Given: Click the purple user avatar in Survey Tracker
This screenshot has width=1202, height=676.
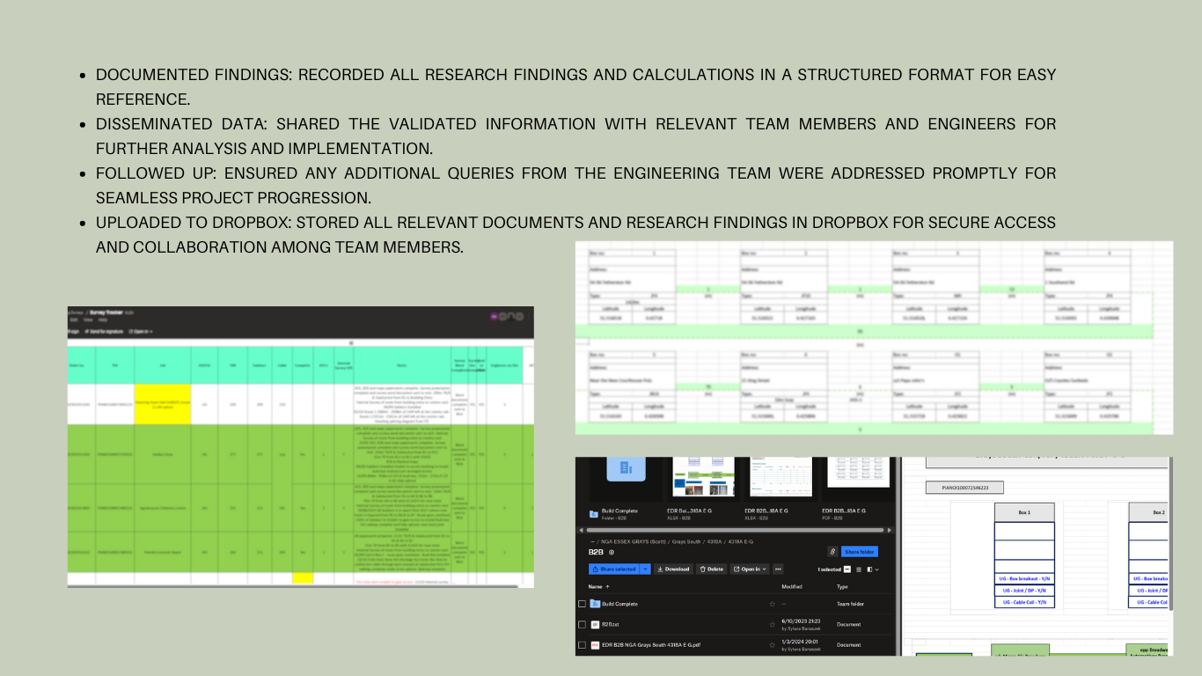Looking at the screenshot, I should (x=495, y=316).
